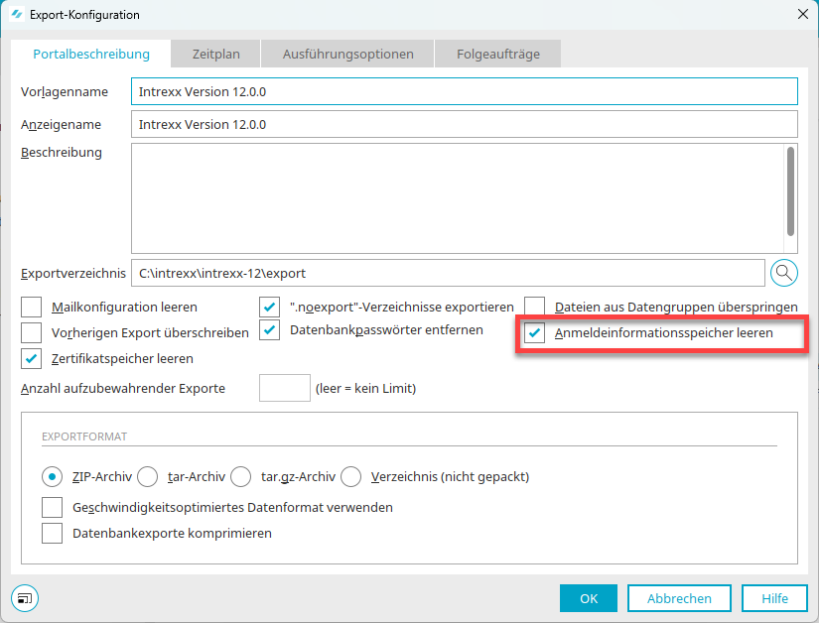Viewport: 819px width, 623px height.
Task: Disable ".noexport"-Verzeichnisse exportieren option
Action: pyautogui.click(x=269, y=307)
